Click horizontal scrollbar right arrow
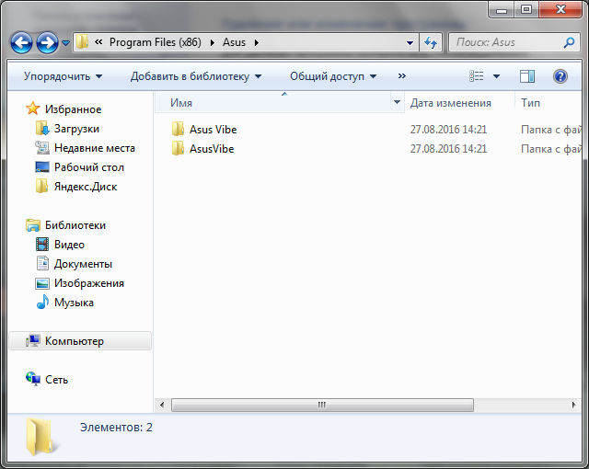The height and width of the screenshot is (469, 589). coord(573,405)
